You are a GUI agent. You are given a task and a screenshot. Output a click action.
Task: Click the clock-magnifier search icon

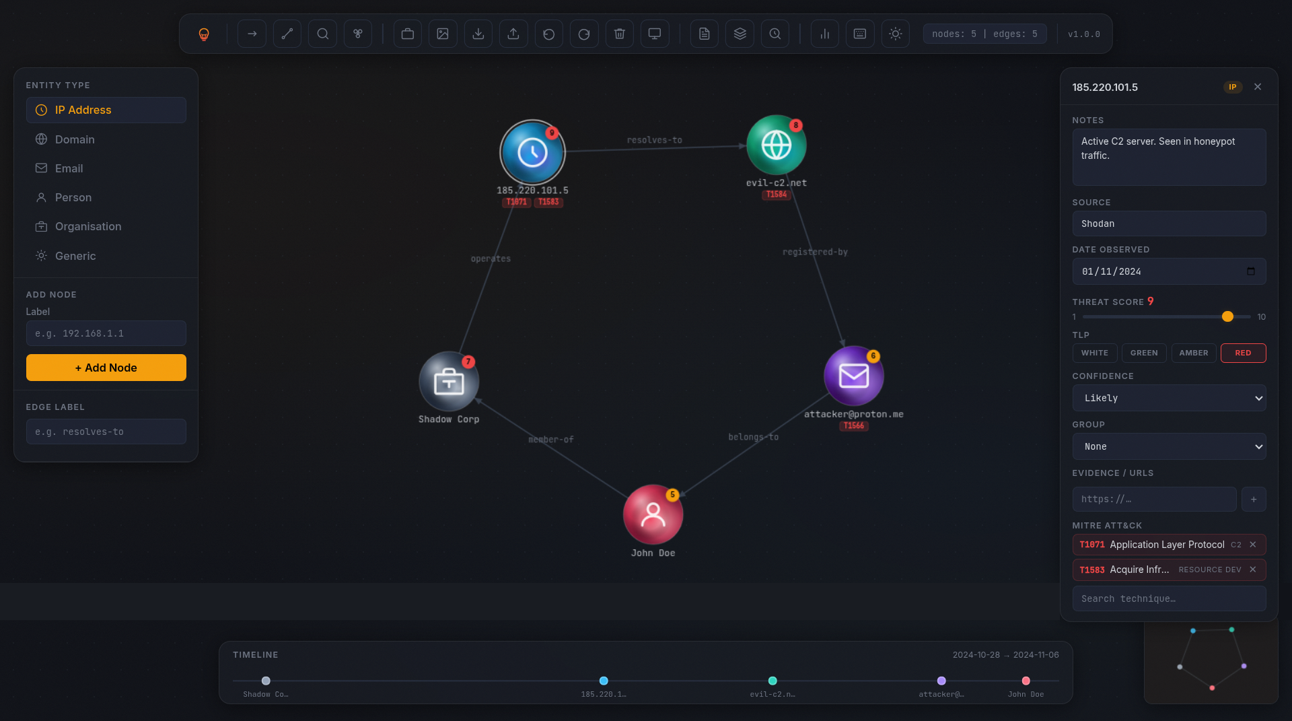[x=775, y=34]
